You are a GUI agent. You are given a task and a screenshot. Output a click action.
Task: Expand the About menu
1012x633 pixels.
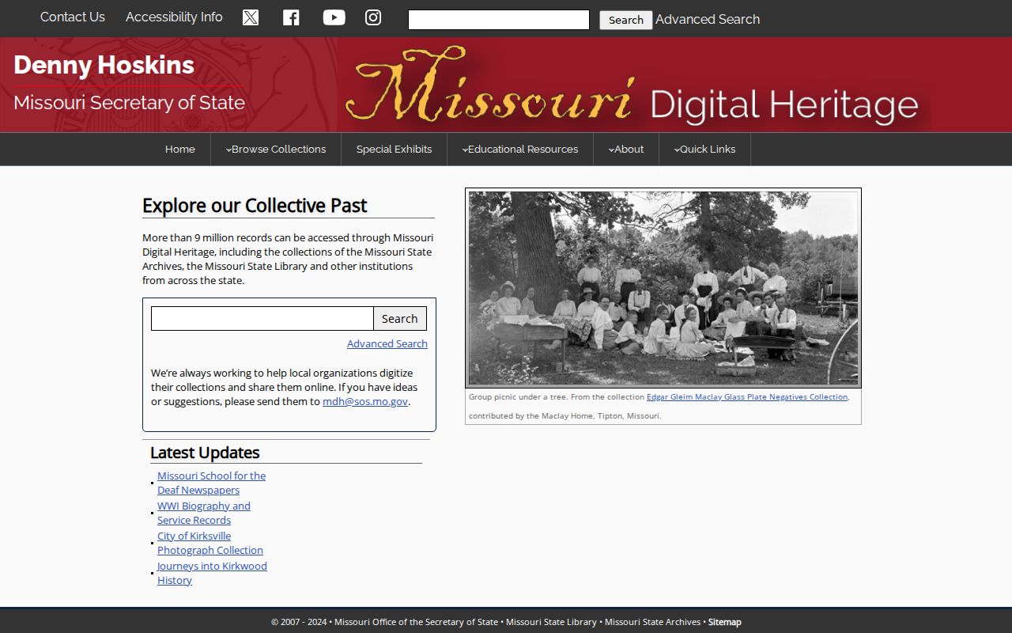click(626, 150)
